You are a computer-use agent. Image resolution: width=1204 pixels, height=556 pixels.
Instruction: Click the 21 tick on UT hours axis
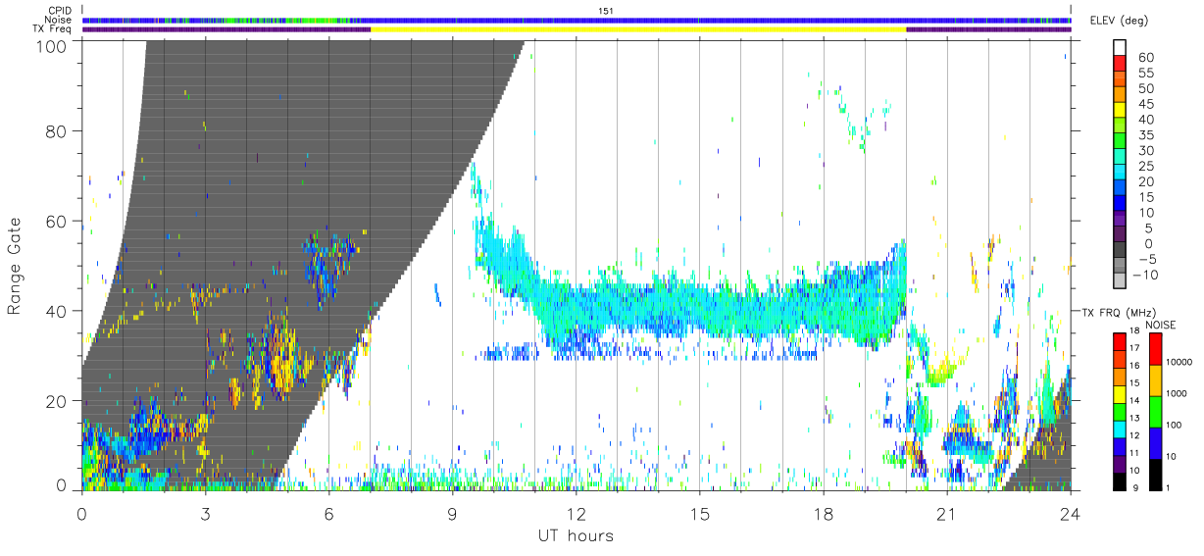pyautogui.click(x=946, y=514)
